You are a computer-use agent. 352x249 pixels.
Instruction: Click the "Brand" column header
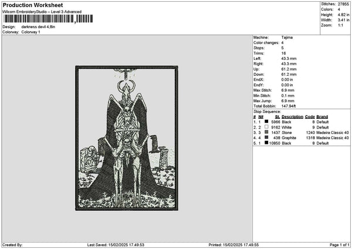click(x=322, y=117)
